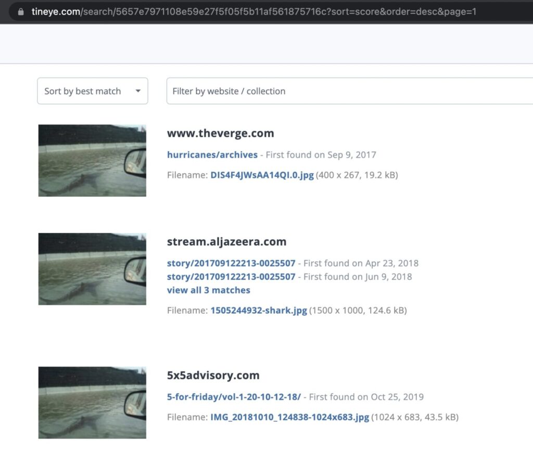Click the www.theverge.com result heading

pyautogui.click(x=220, y=133)
